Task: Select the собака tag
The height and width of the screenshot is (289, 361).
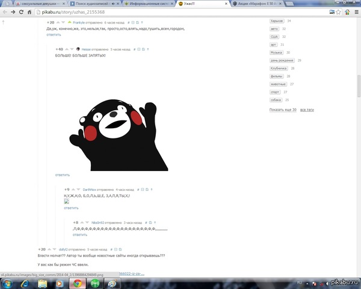Action: tap(276, 100)
